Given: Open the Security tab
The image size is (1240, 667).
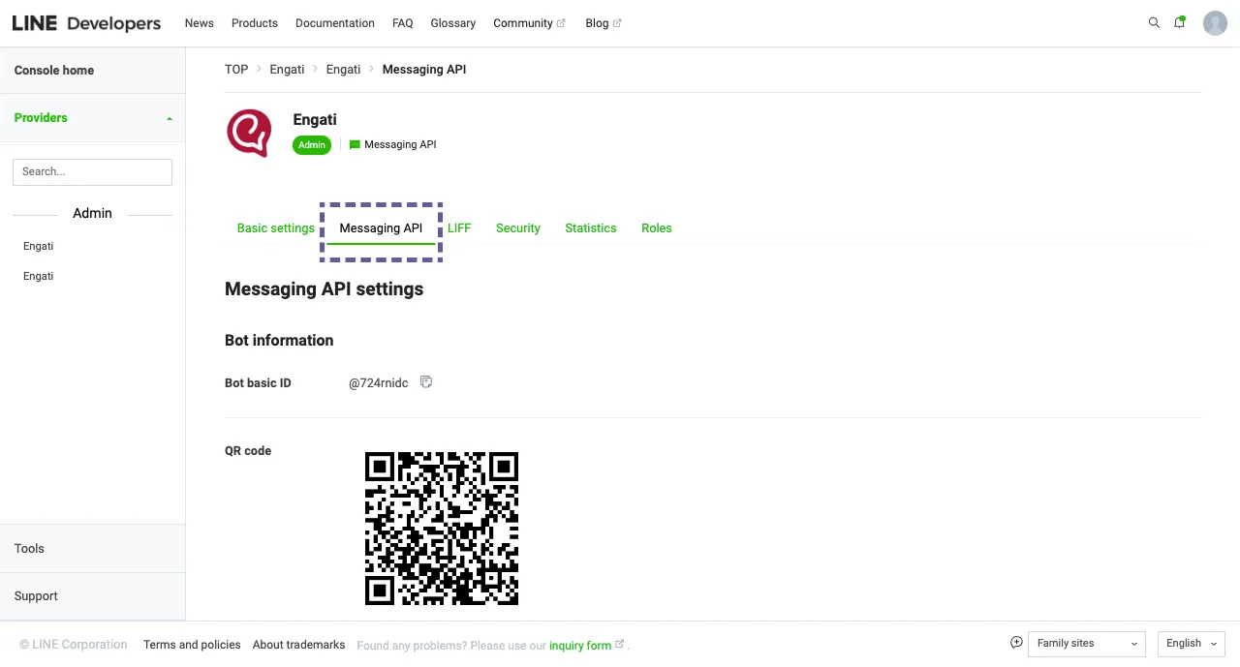Looking at the screenshot, I should click(x=517, y=228).
